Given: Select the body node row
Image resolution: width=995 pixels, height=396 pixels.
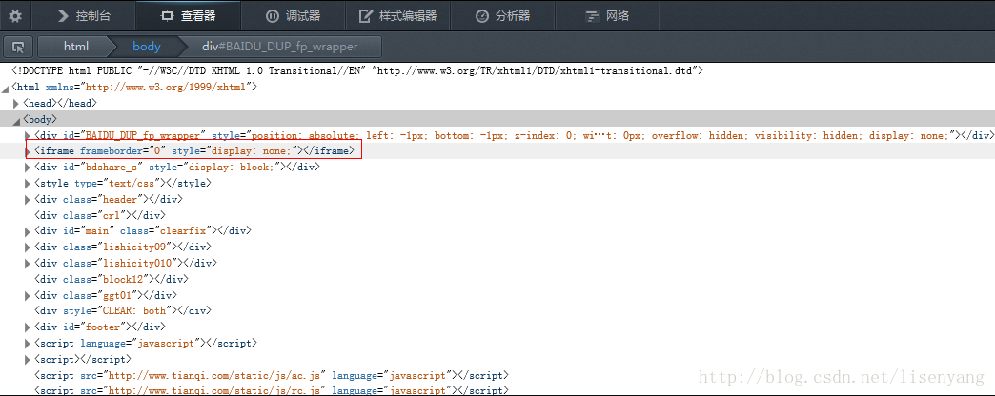Looking at the screenshot, I should (497, 119).
